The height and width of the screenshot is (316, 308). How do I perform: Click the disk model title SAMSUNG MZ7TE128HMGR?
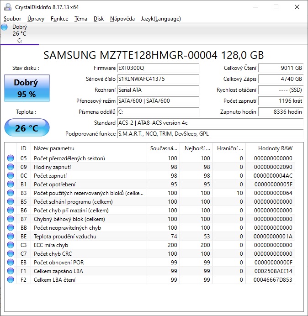pyautogui.click(x=154, y=55)
